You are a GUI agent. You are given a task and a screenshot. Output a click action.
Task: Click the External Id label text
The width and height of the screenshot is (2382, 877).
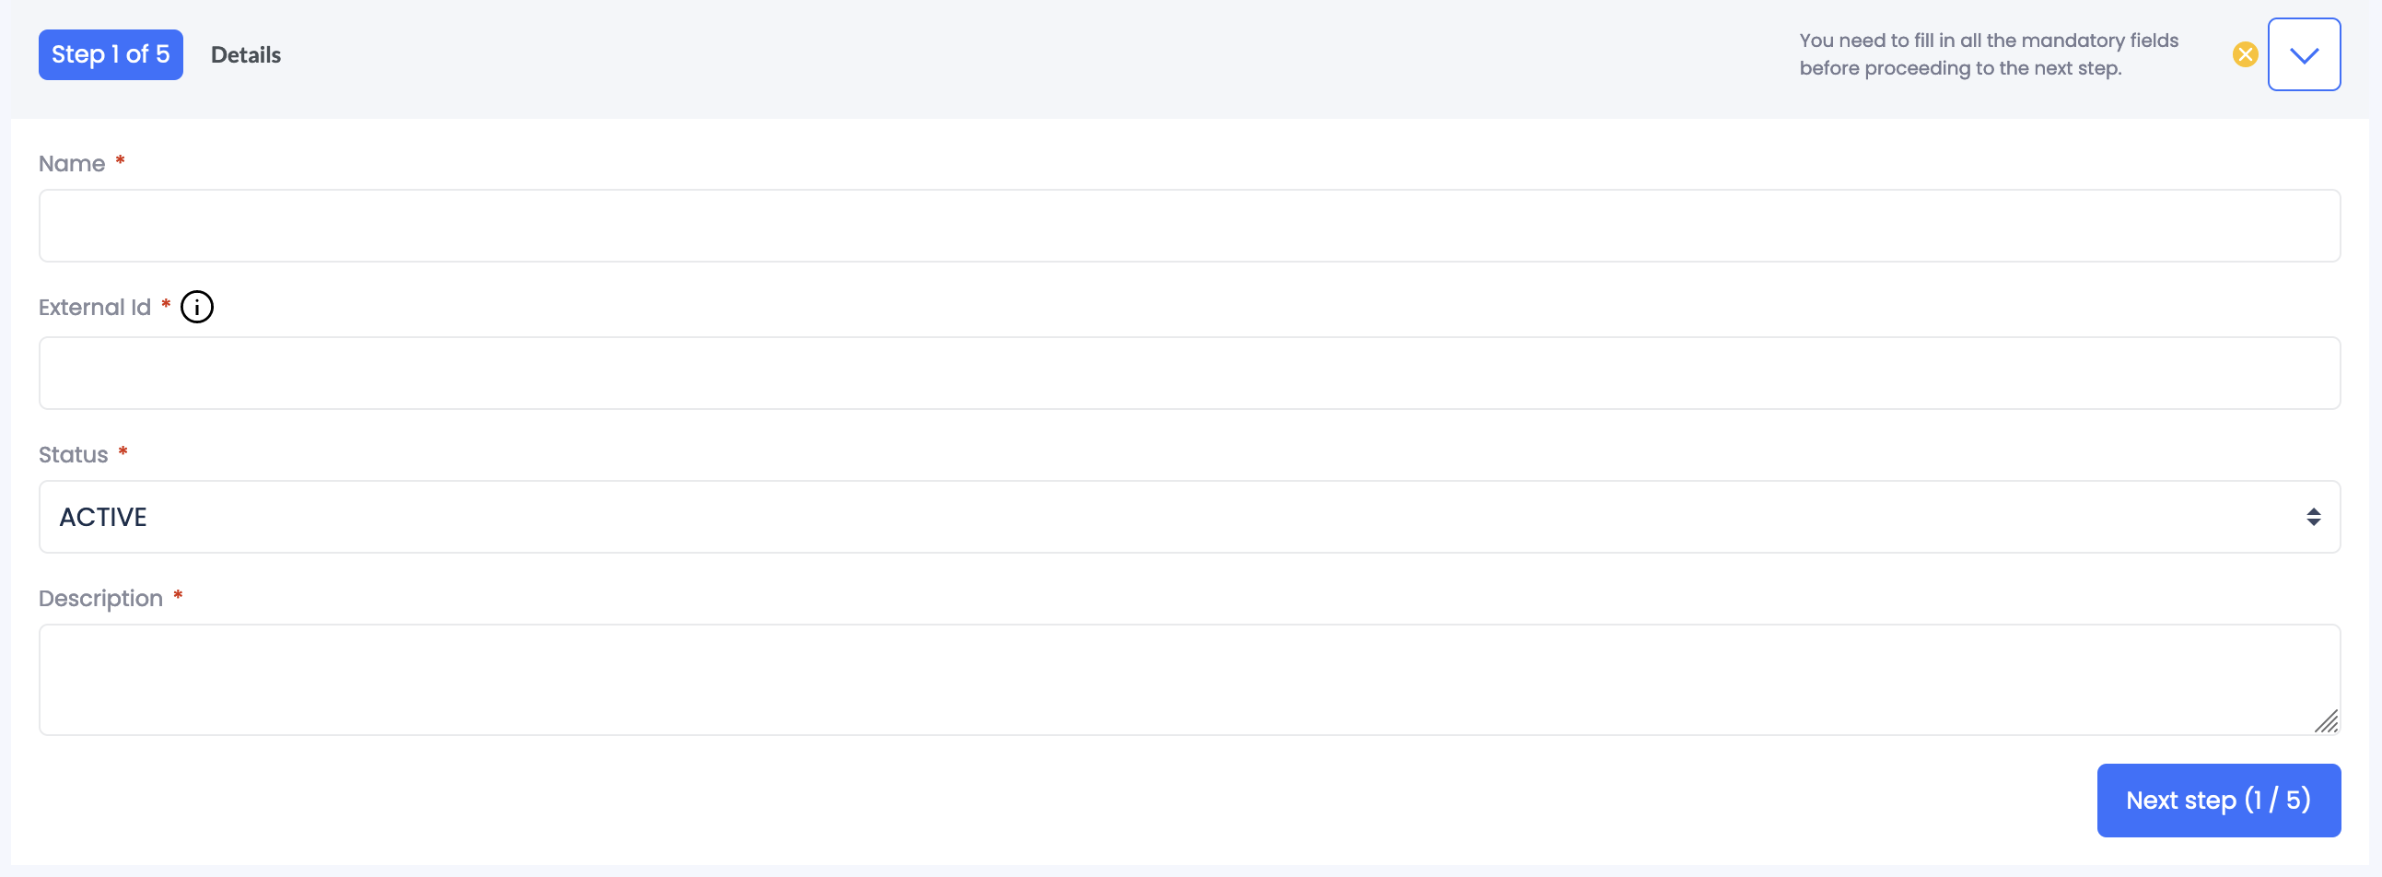click(94, 307)
